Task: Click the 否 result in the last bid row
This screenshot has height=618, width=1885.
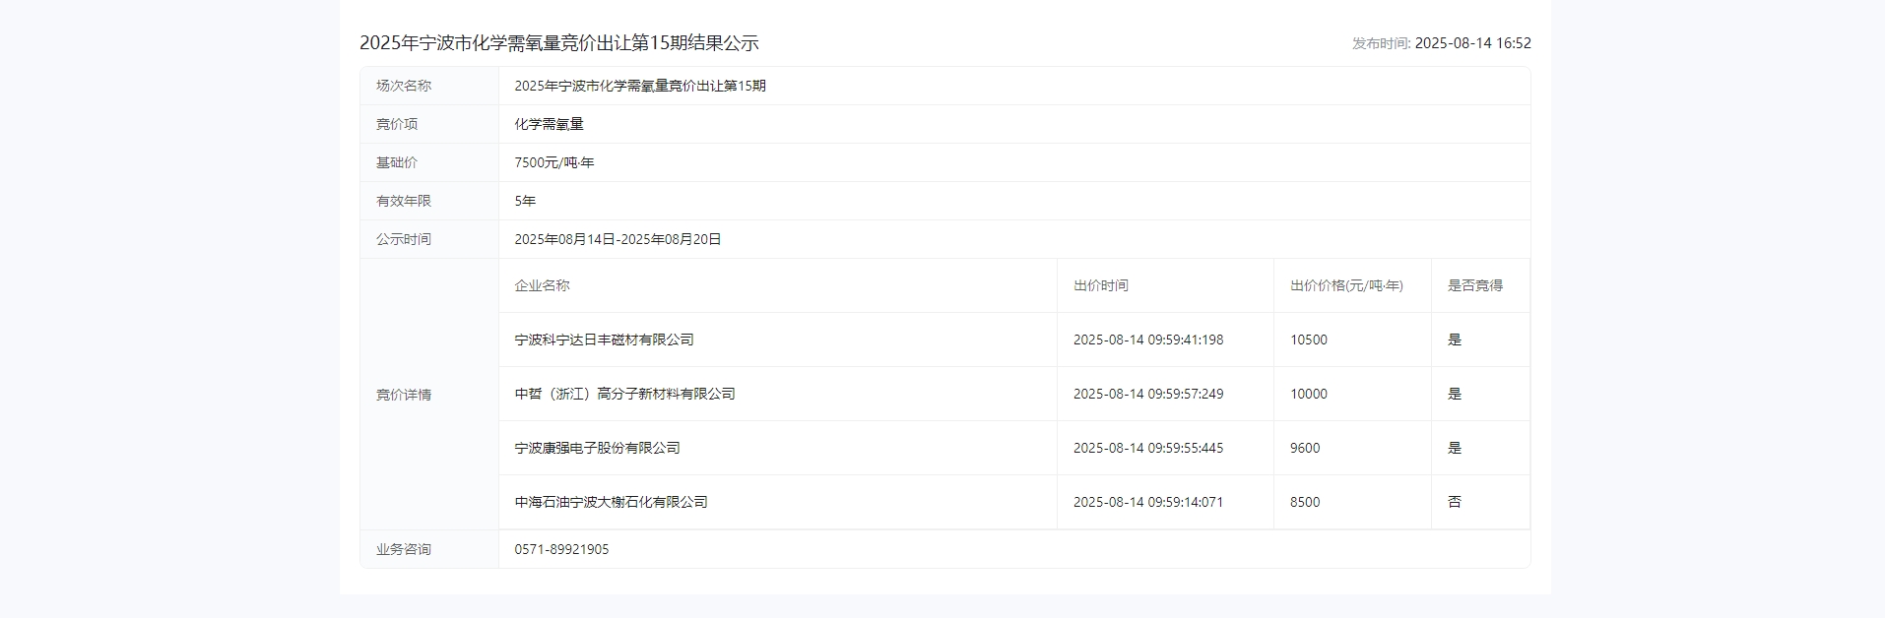Action: pos(1454,502)
